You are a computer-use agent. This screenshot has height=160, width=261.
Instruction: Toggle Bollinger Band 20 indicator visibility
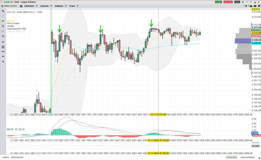click(16, 32)
